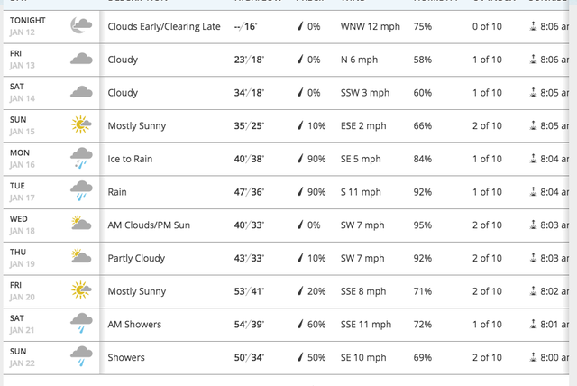The width and height of the screenshot is (577, 386).
Task: Click the raindrop precipitation icon beside 90% on Monday
Action: 300,159
